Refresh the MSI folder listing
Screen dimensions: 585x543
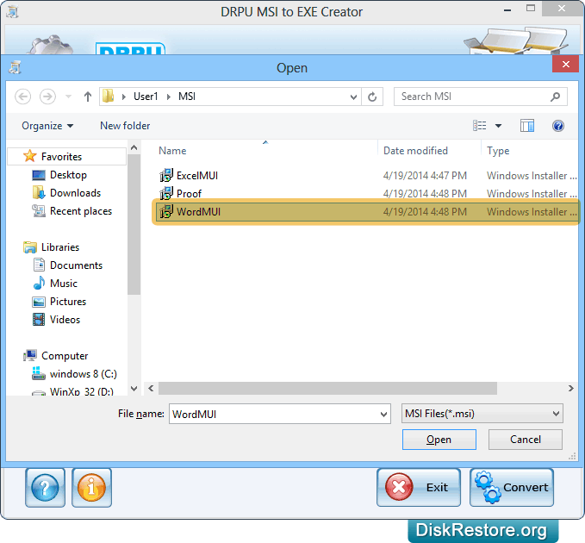[372, 97]
